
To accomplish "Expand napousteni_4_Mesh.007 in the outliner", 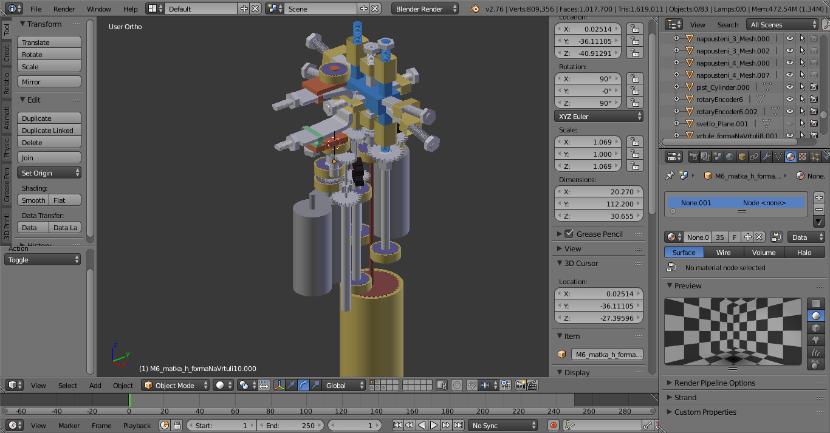I will (677, 75).
